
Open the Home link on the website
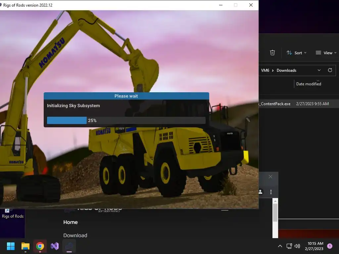click(71, 222)
